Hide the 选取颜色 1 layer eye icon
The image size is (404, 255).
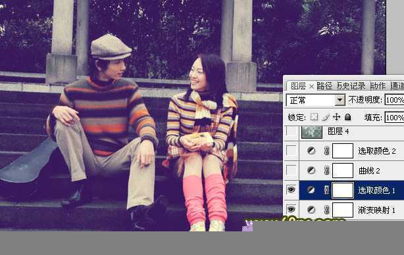click(291, 190)
